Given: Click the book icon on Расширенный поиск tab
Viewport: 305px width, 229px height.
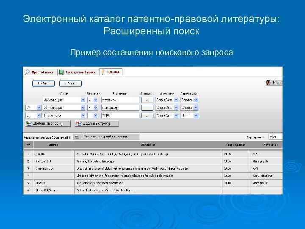Looking at the screenshot, I should [x=61, y=72].
